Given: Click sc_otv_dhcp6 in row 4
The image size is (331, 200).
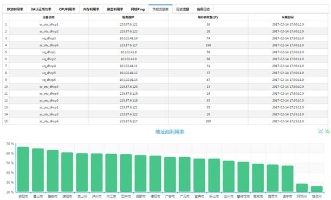Looking at the screenshot, I should [49, 45].
